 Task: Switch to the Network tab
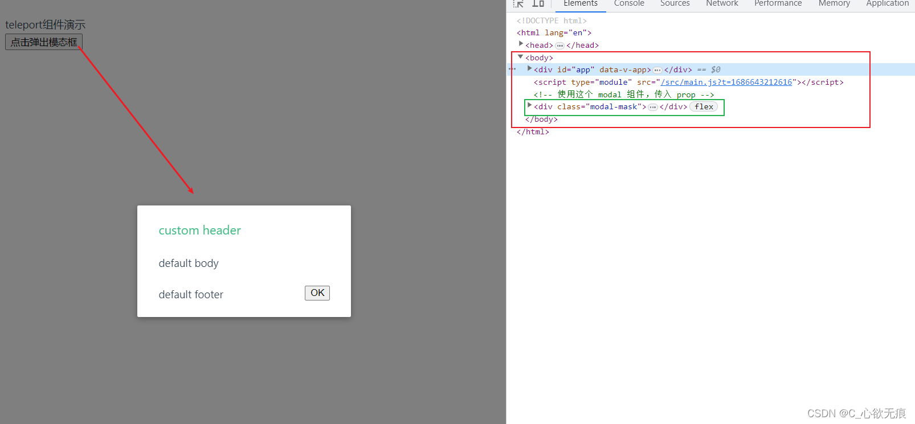(x=722, y=4)
